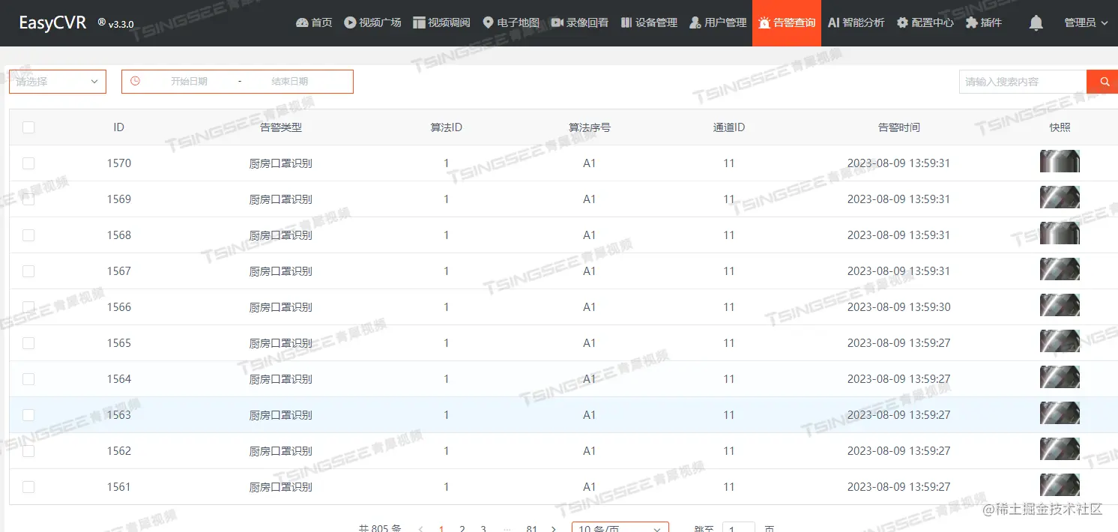The image size is (1118, 532).
Task: Check the box for row ID 1563
Action: [x=28, y=415]
